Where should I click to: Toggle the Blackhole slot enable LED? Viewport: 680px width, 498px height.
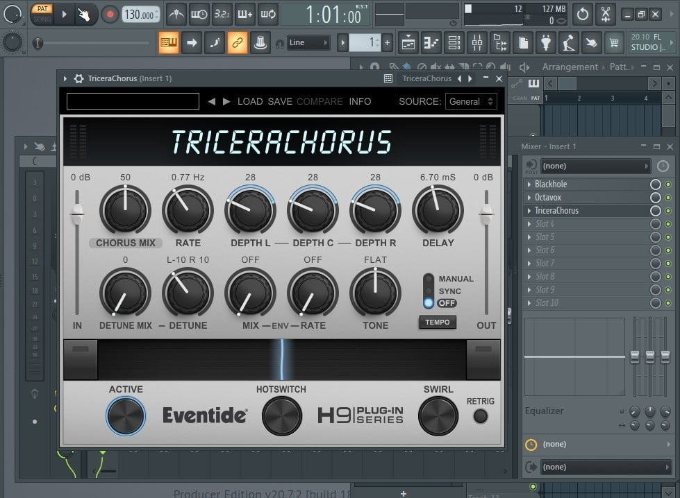click(x=668, y=184)
